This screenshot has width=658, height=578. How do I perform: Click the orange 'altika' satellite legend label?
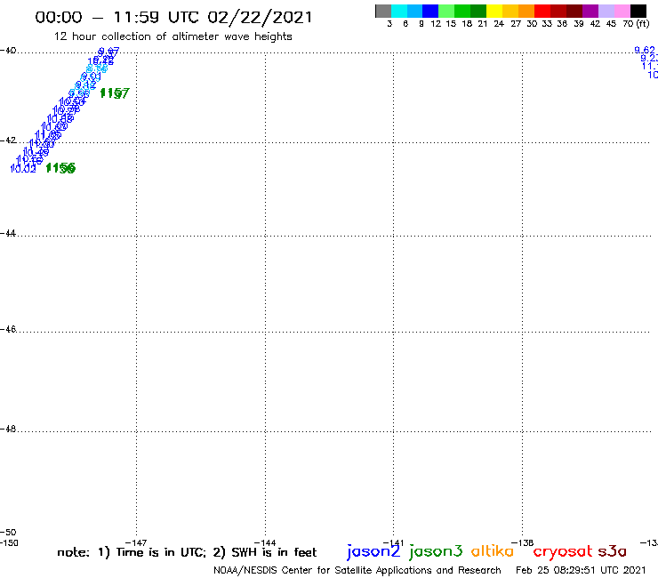coord(493,551)
